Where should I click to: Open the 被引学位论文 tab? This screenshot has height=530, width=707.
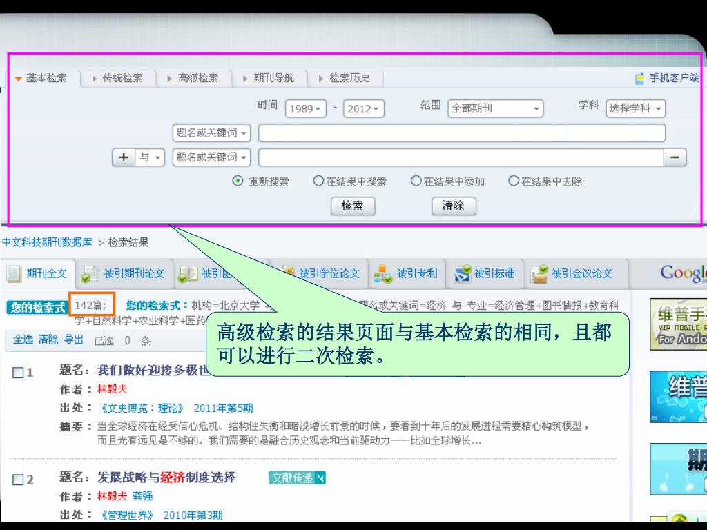click(329, 273)
